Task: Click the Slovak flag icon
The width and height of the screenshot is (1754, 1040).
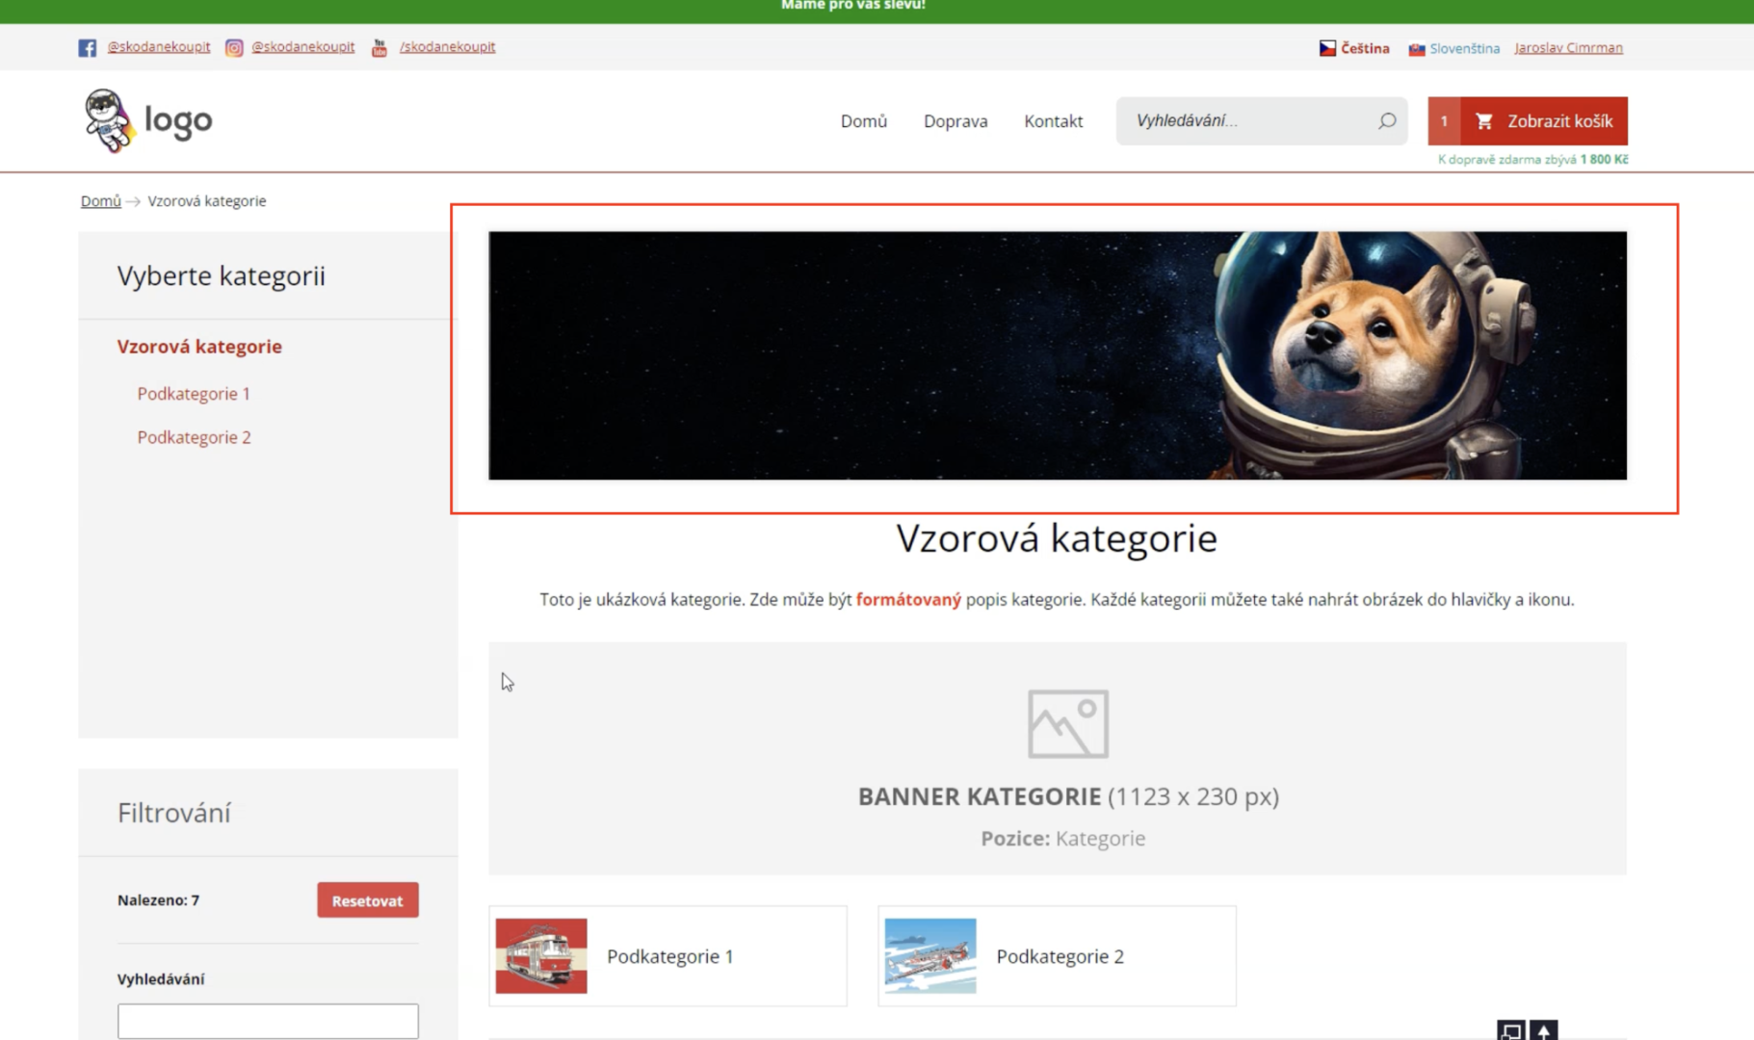Action: [1416, 49]
